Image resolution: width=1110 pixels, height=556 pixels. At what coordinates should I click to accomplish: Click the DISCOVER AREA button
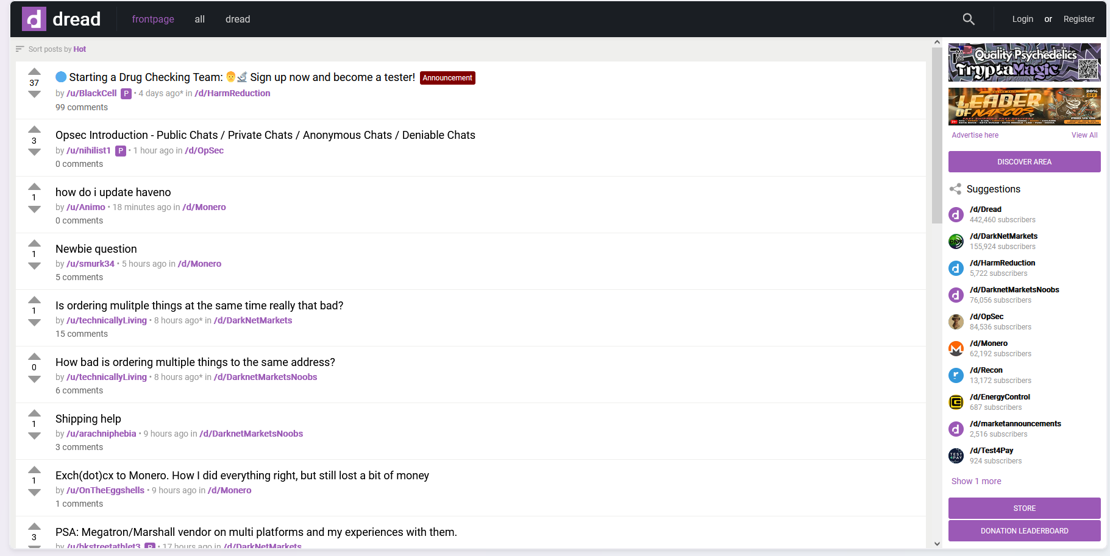tap(1024, 162)
